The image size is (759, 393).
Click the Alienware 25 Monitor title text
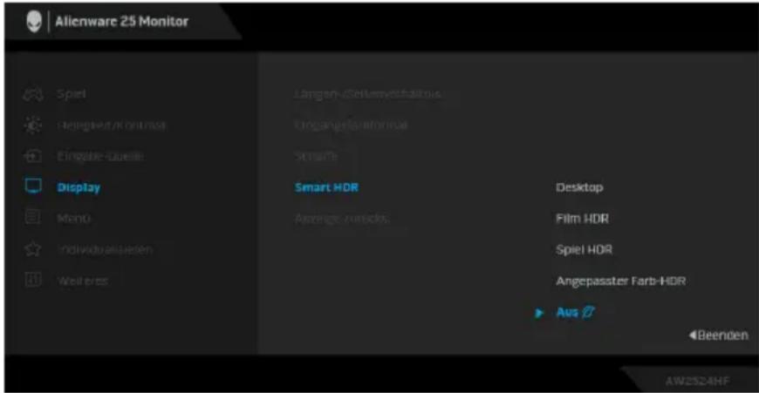tap(121, 21)
